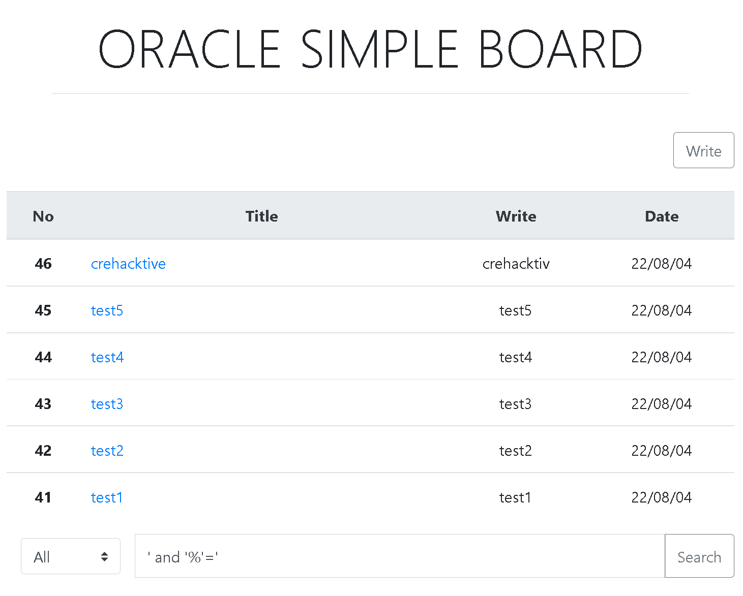Click the date in row 41
The image size is (743, 596).
(662, 497)
